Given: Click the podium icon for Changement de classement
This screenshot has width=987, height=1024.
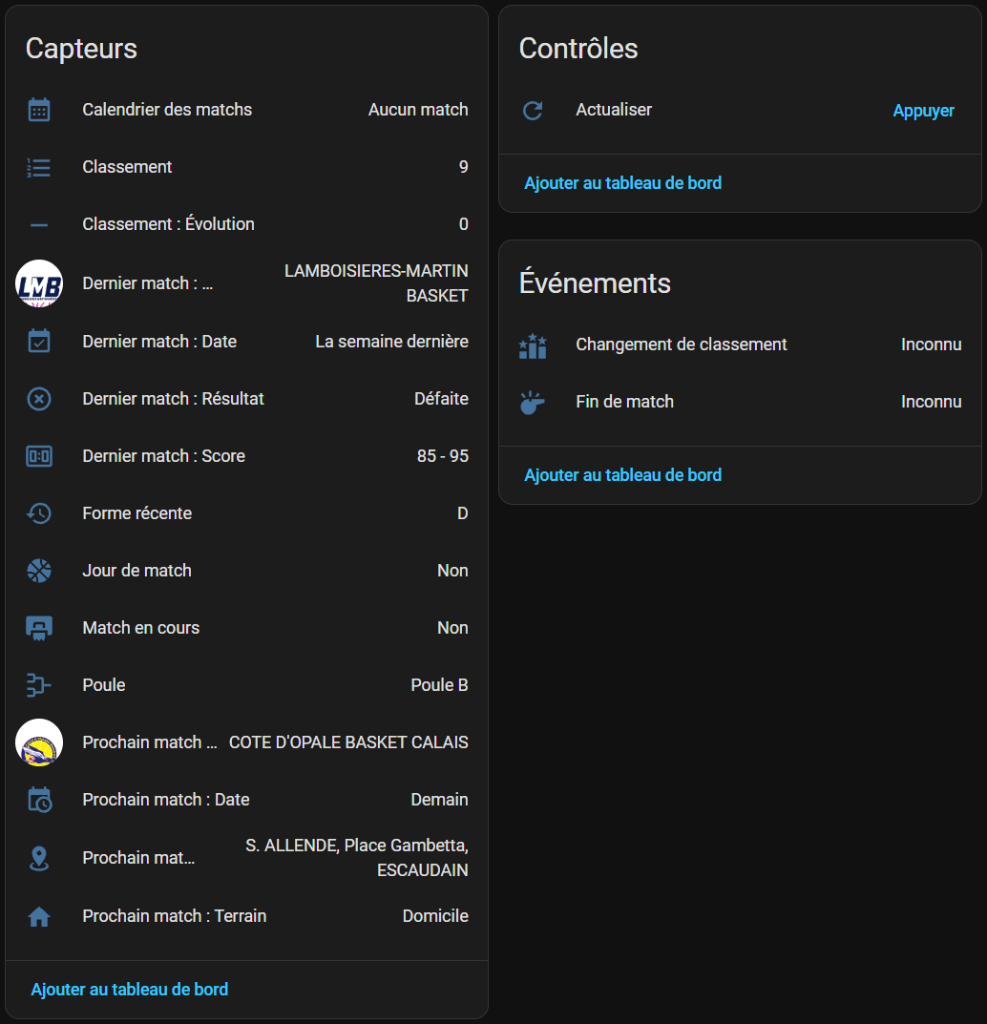Looking at the screenshot, I should pyautogui.click(x=533, y=345).
